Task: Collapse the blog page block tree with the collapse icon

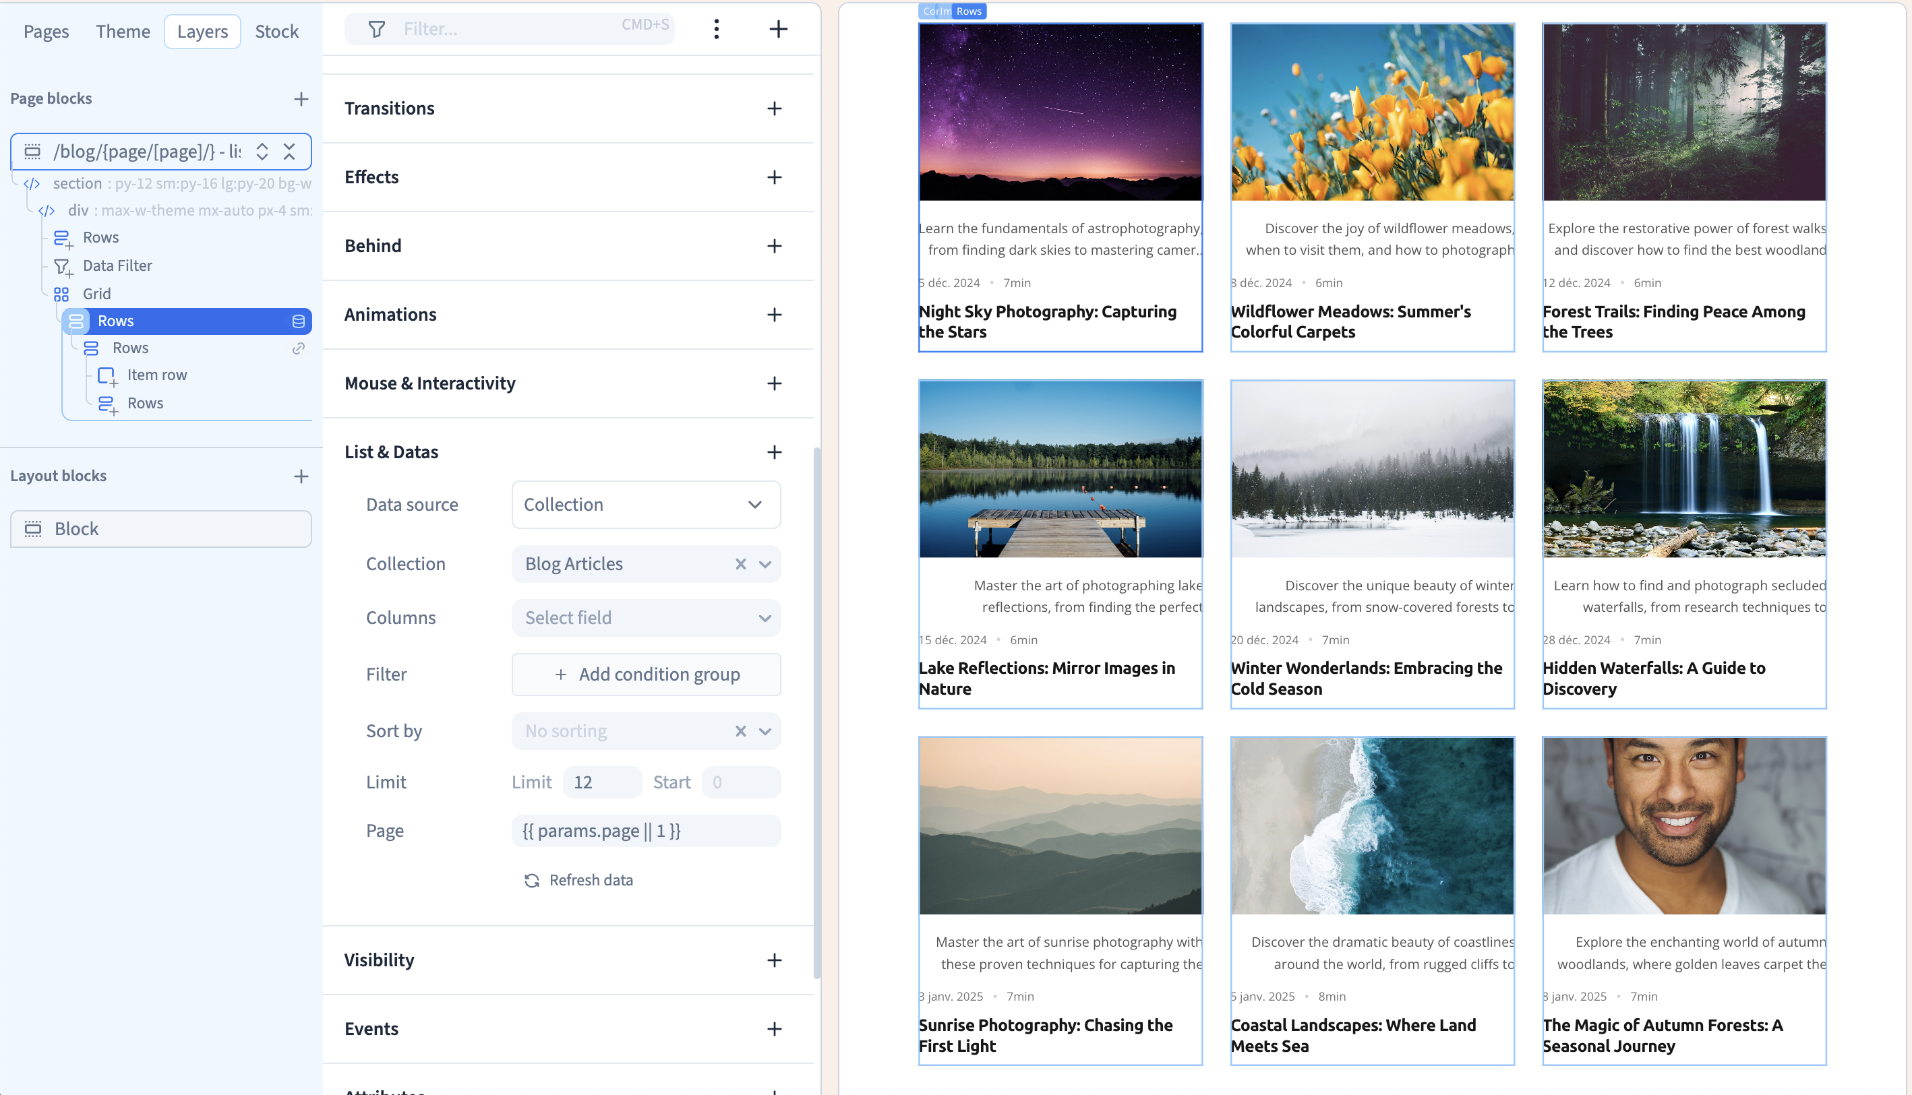Action: coord(290,151)
